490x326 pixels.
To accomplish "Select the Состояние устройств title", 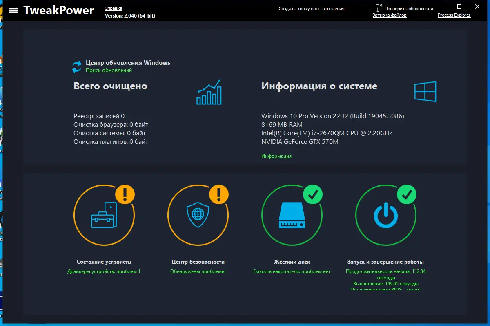I will (104, 262).
